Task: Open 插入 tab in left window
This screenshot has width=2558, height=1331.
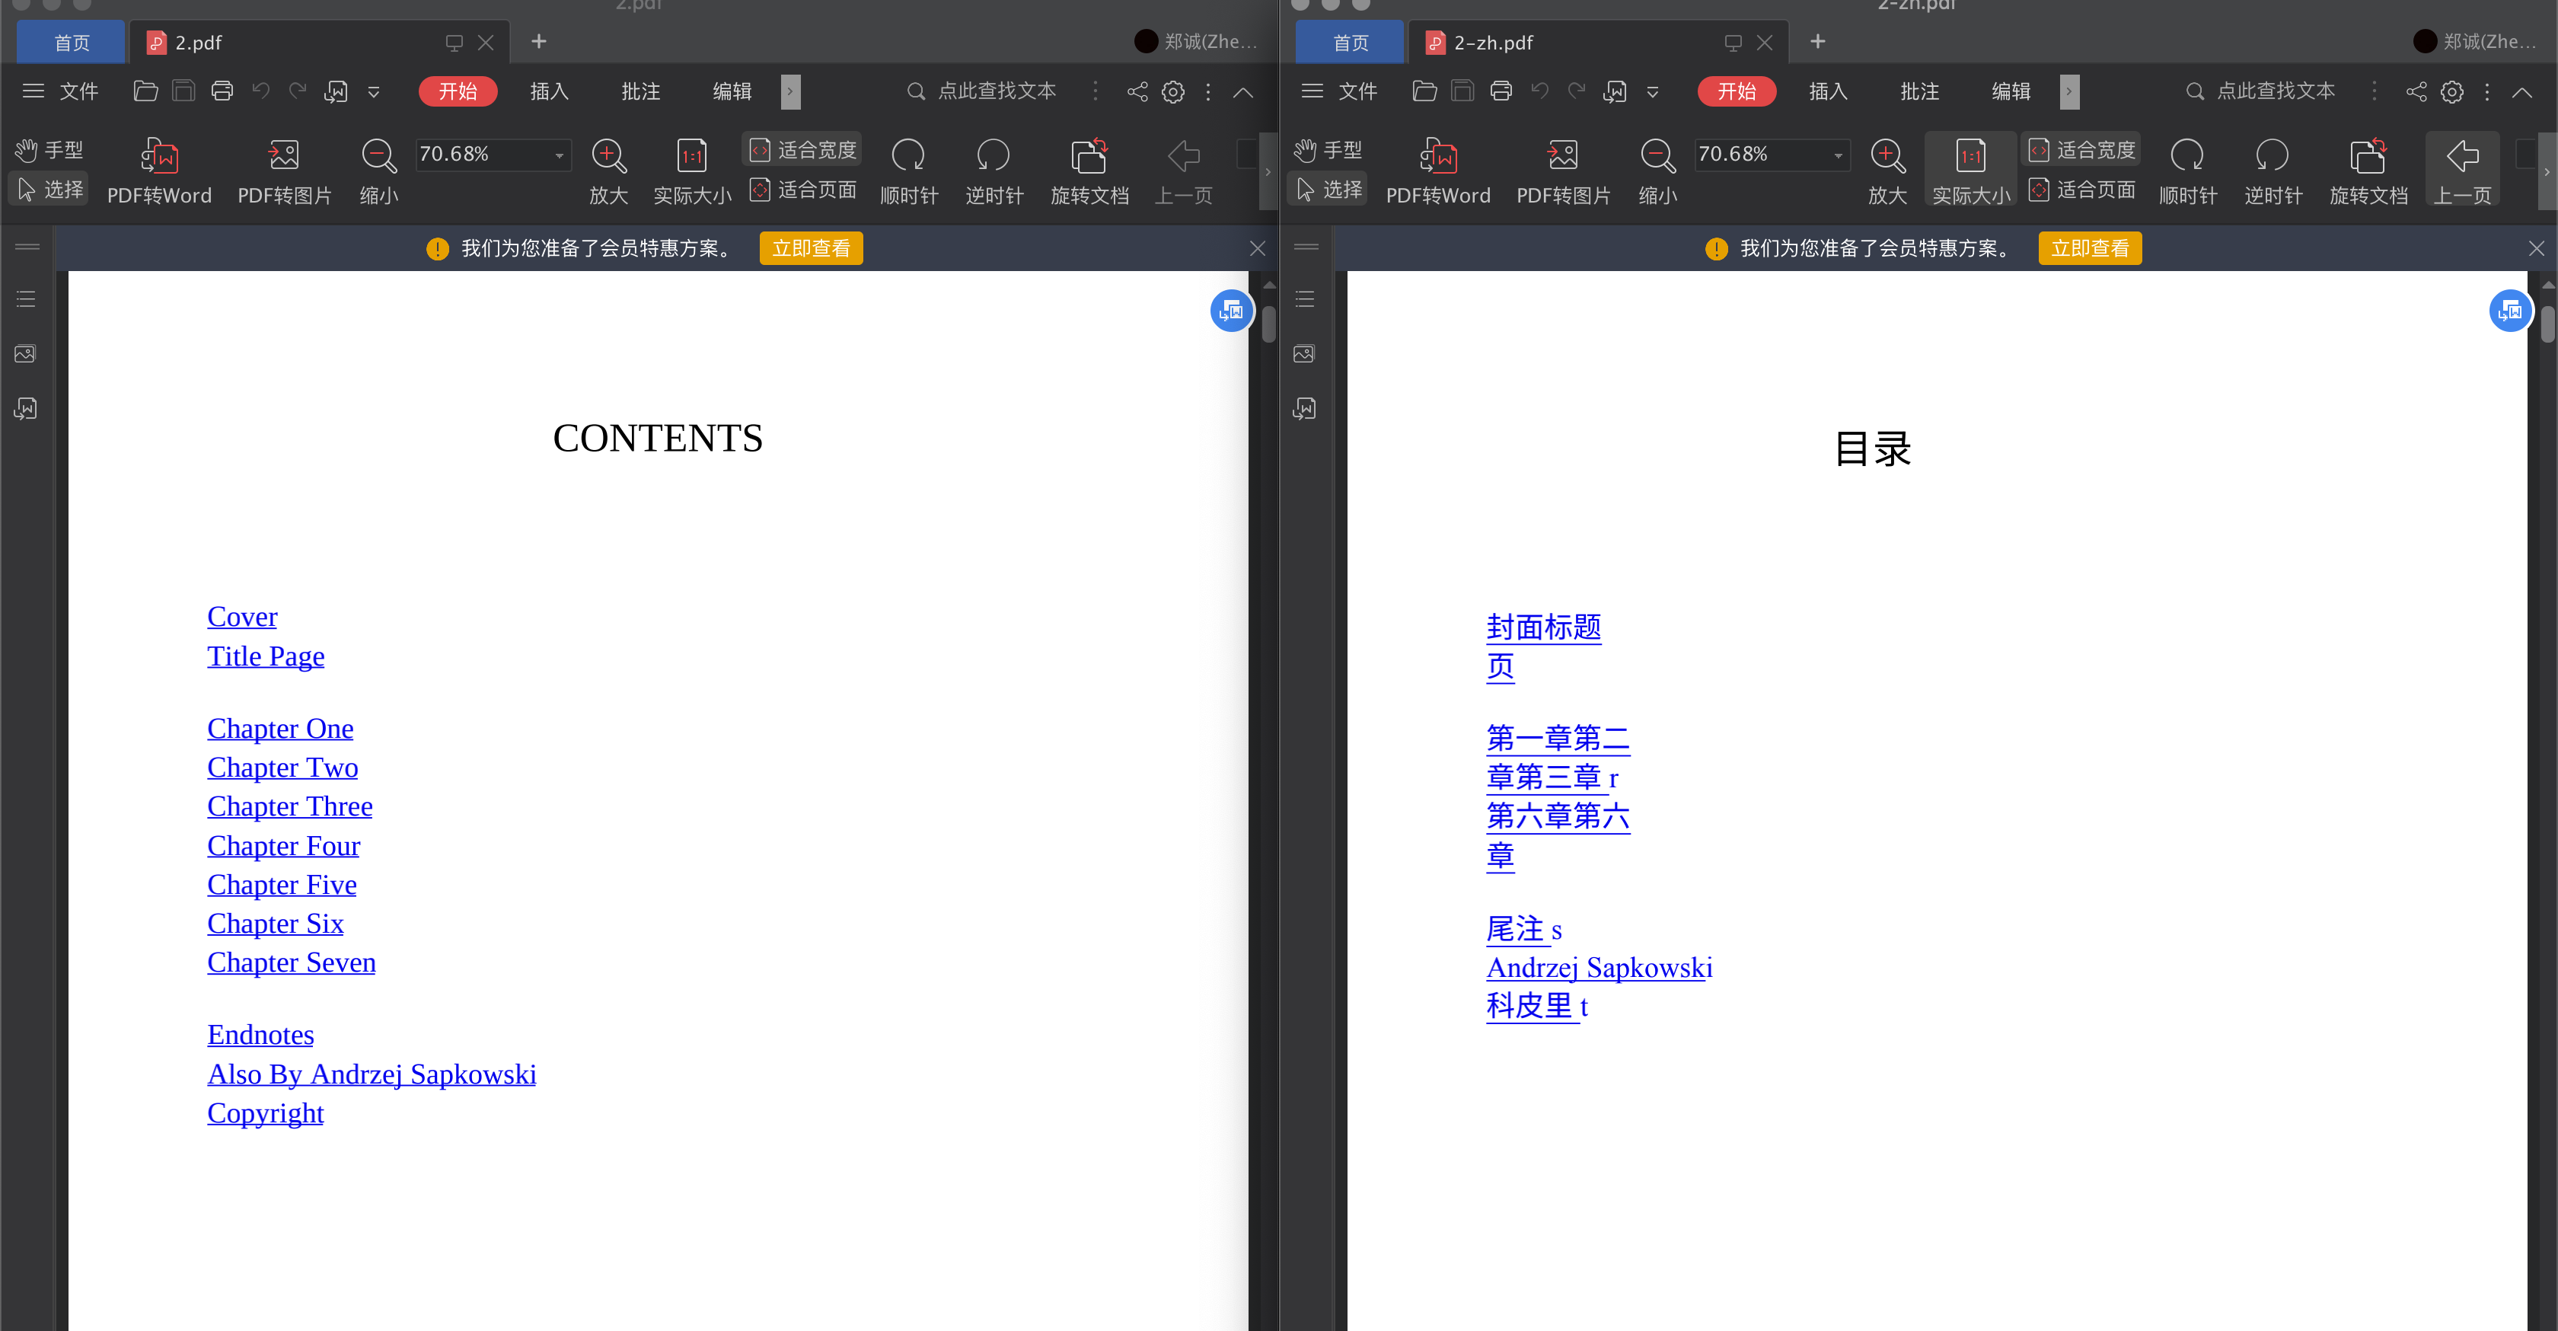Action: 548,91
